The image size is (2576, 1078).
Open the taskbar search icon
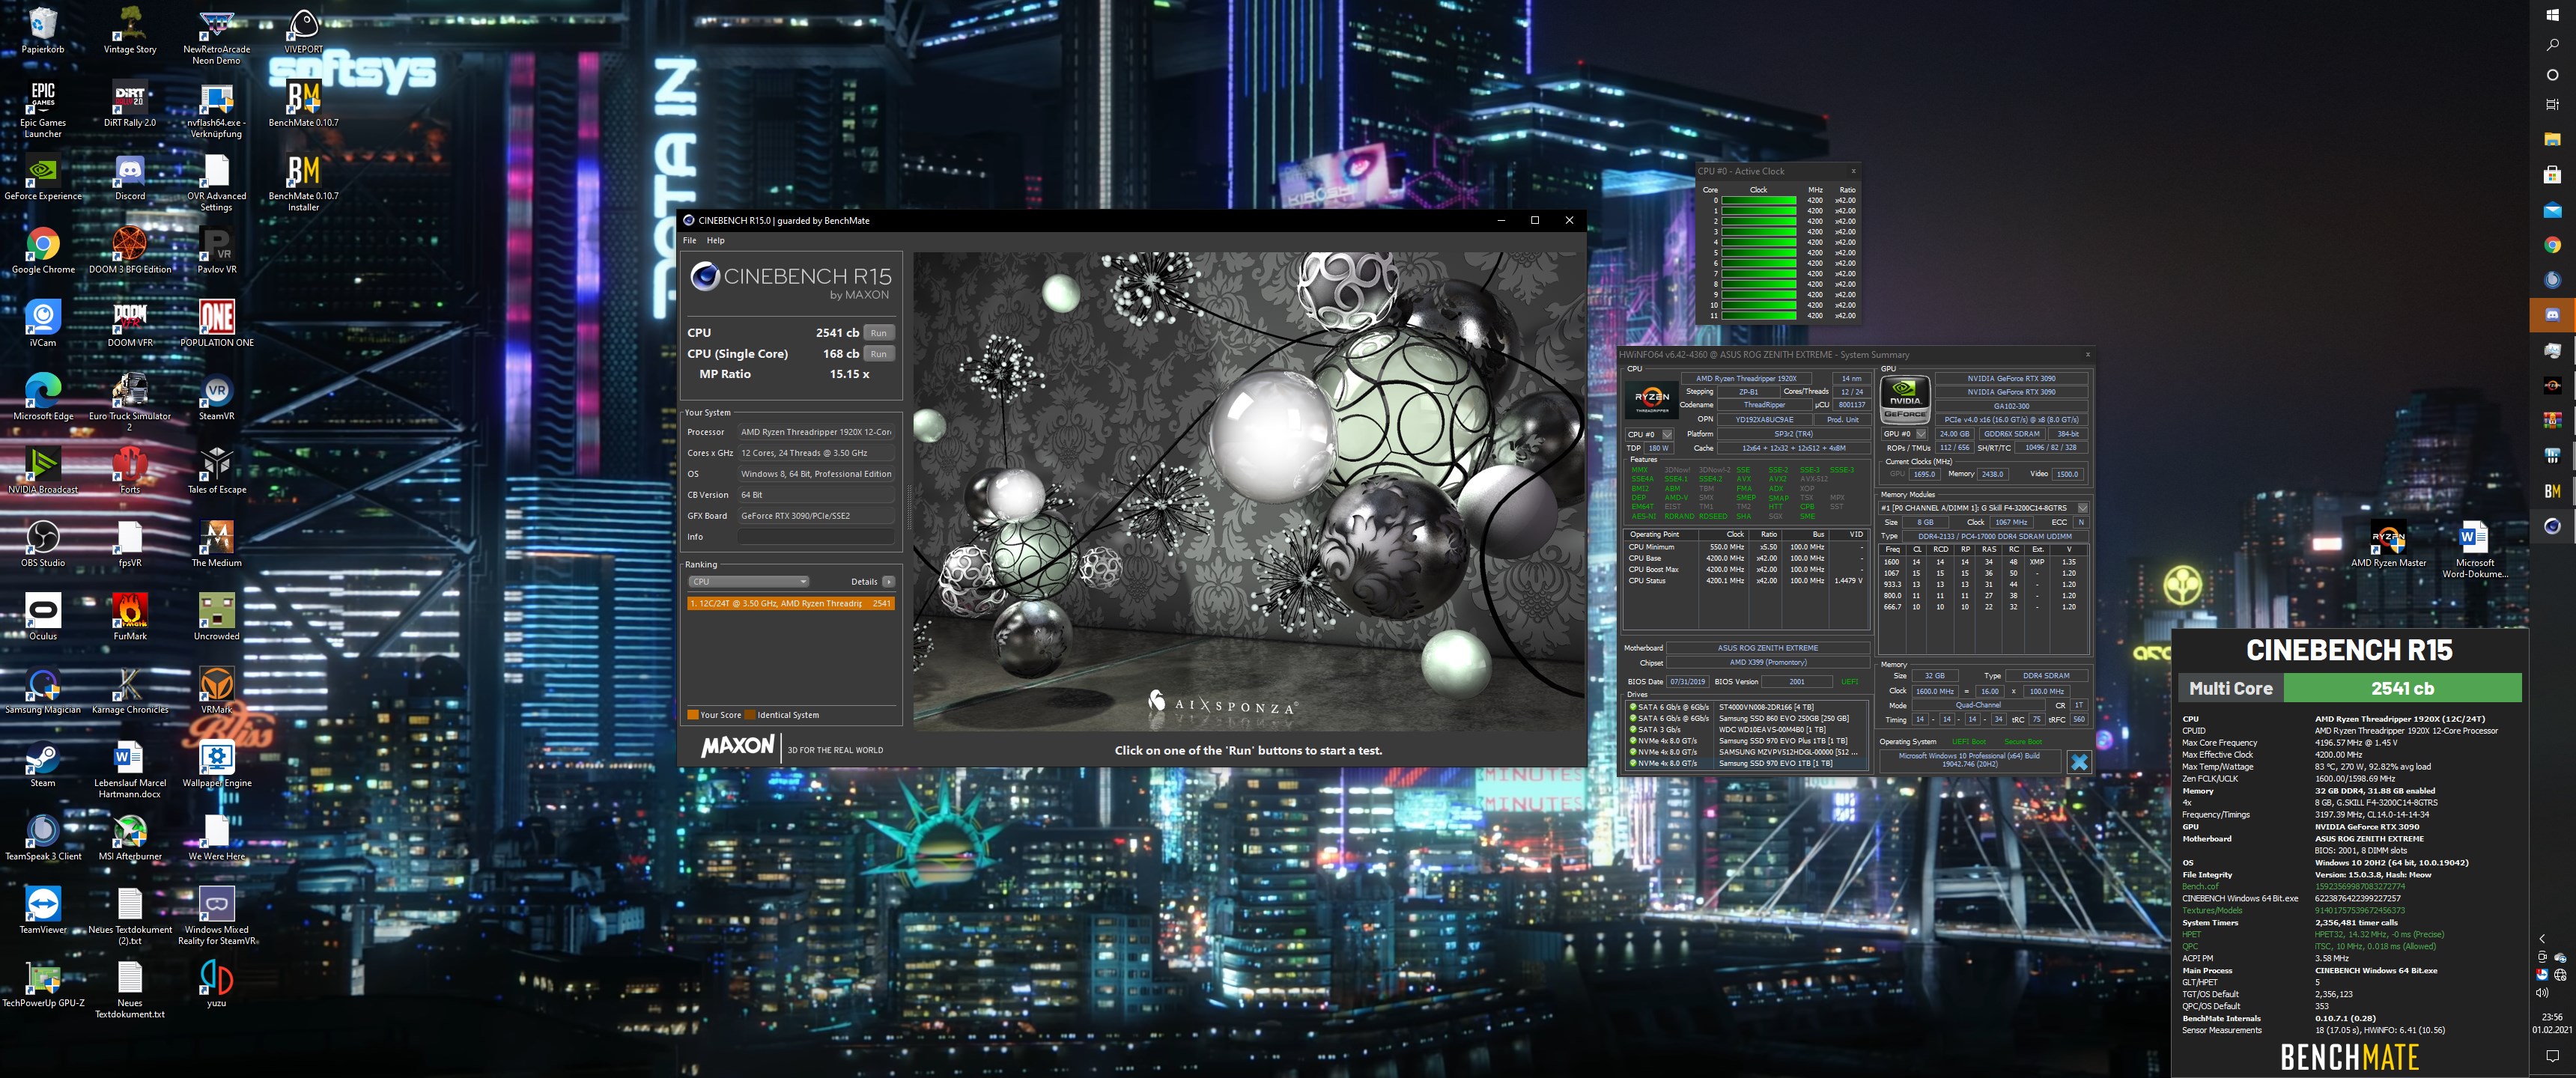click(x=2552, y=45)
